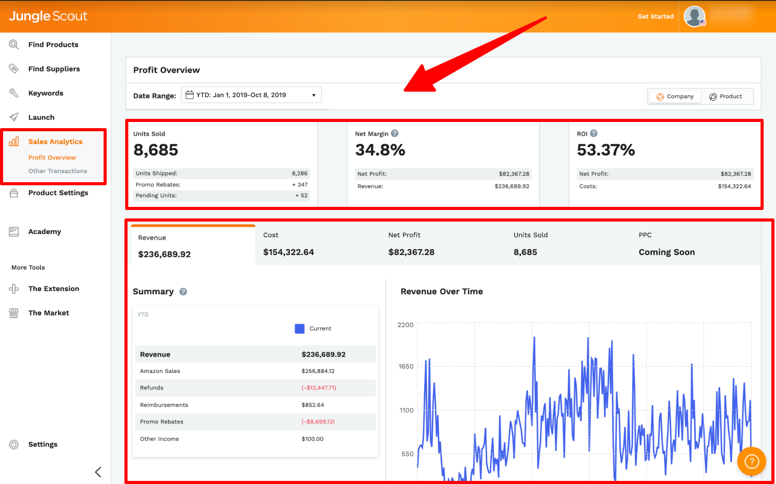
Task: Select the Keywords tool
Action: tap(46, 93)
